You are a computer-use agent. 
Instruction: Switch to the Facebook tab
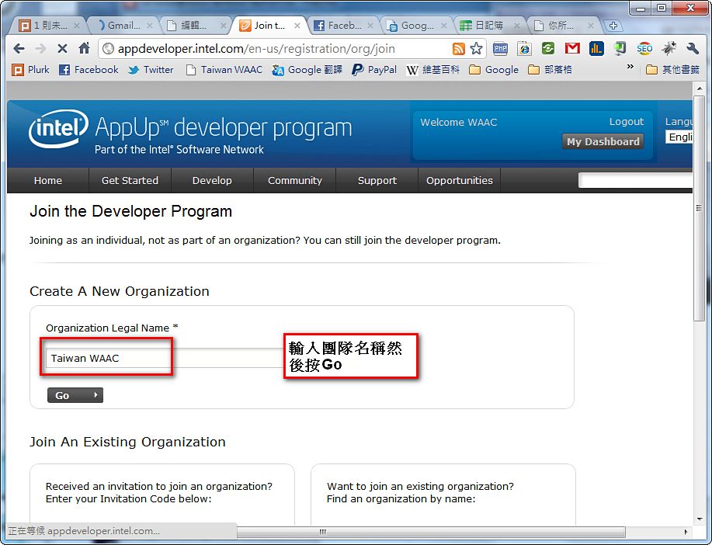(344, 26)
